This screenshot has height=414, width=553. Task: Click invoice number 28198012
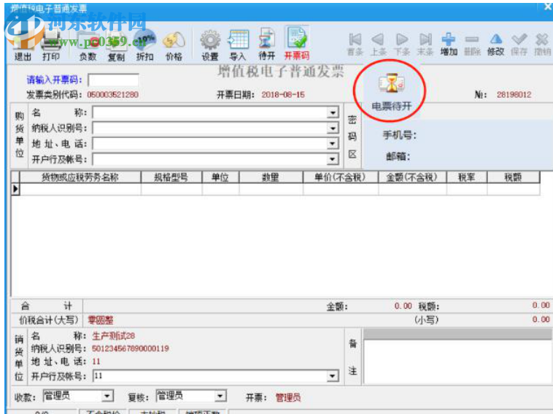(x=514, y=95)
